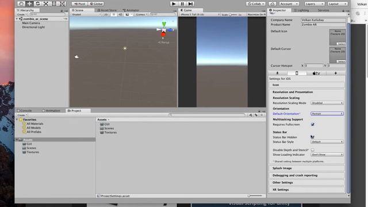This screenshot has width=368, height=207.
Task: Open the Collab dropdown
Action: (x=256, y=4)
